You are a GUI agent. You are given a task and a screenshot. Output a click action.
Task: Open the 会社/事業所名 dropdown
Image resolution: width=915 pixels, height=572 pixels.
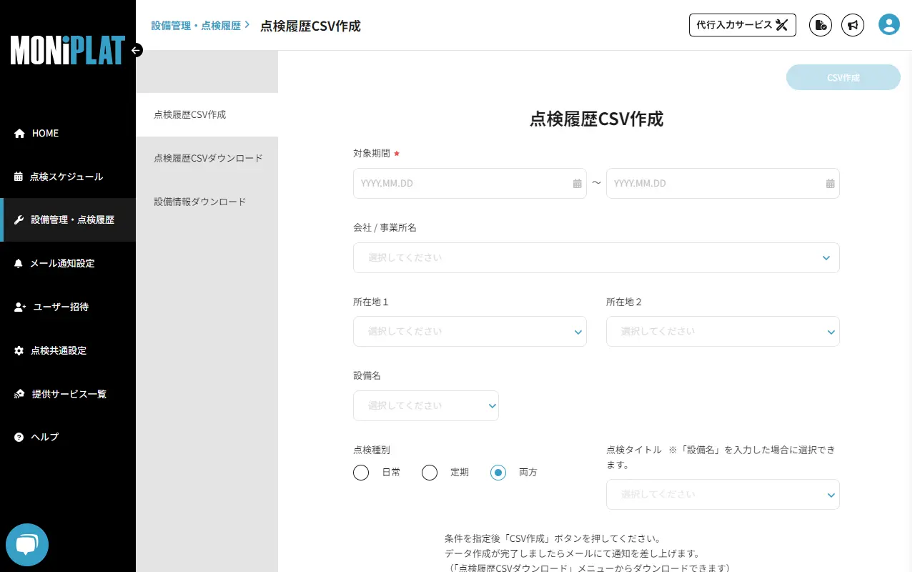point(597,257)
